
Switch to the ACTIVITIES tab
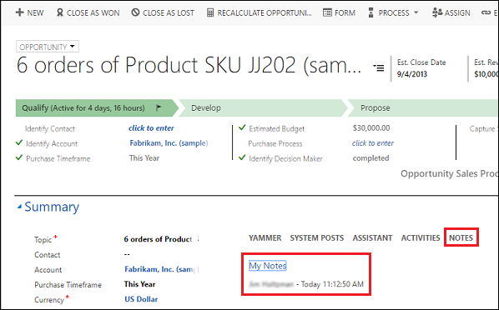[x=421, y=237]
